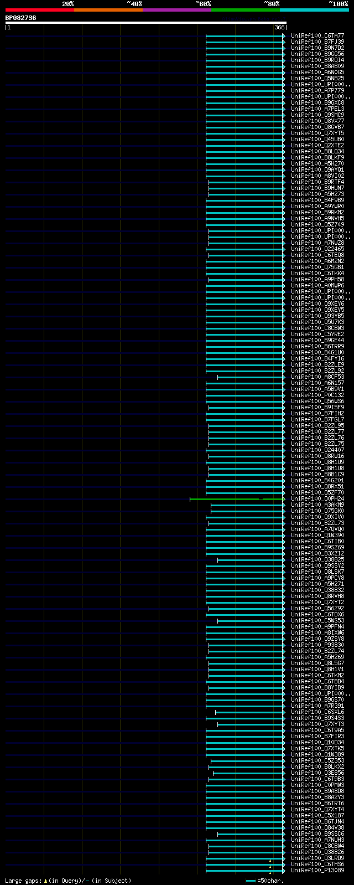Select hit UniRef100_A7QVQ0
Screen dimensions: 354x885
tap(317, 529)
